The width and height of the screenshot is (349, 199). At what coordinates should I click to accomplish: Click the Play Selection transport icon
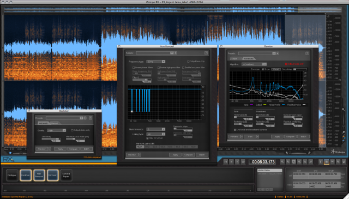coord(237,162)
